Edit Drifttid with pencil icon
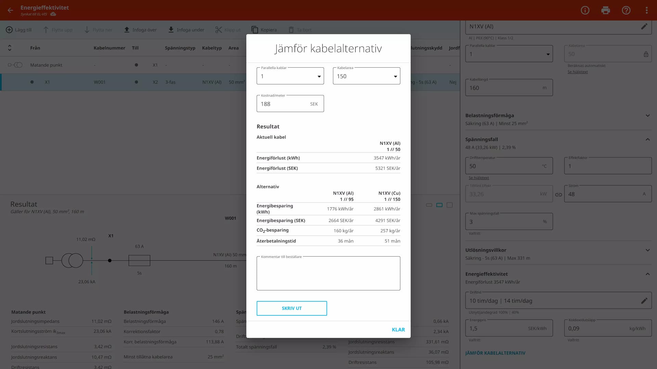 point(644,301)
